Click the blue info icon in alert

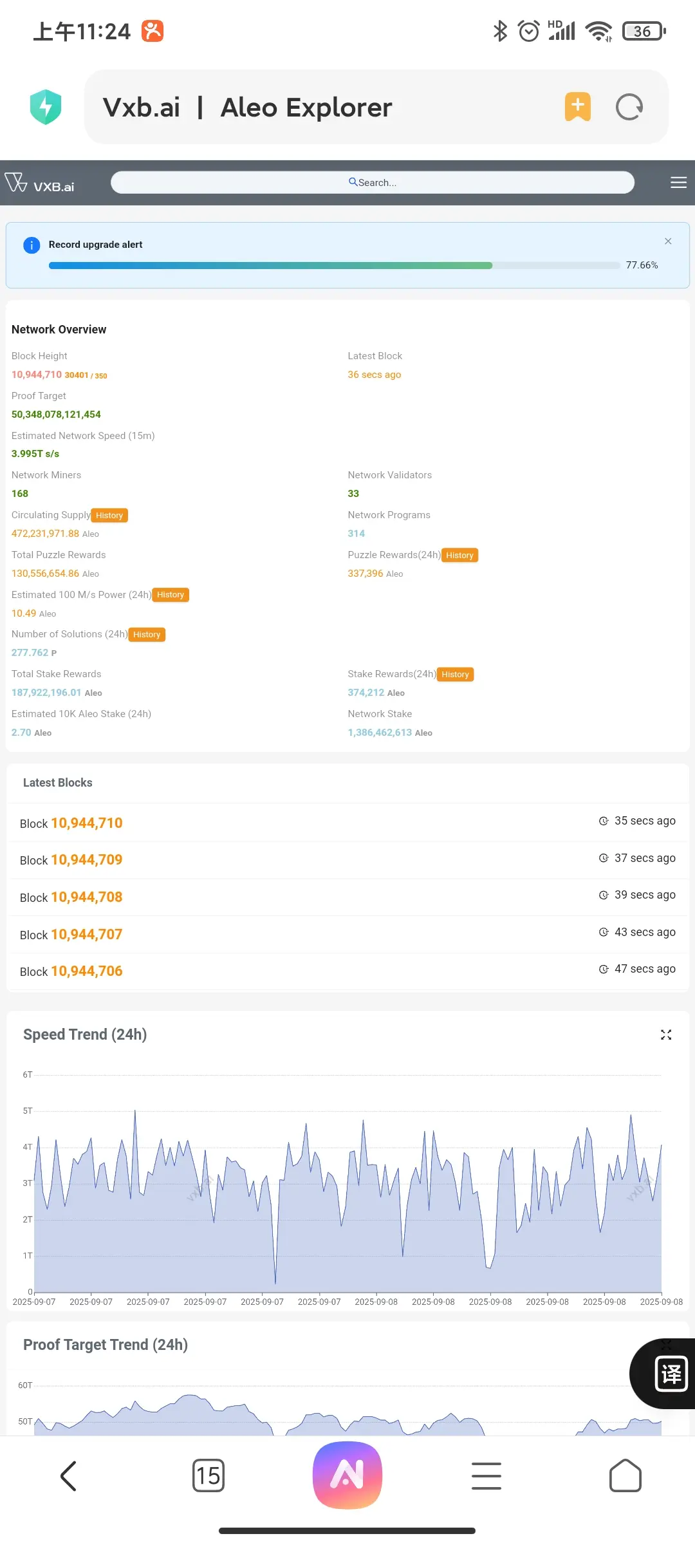coord(32,245)
